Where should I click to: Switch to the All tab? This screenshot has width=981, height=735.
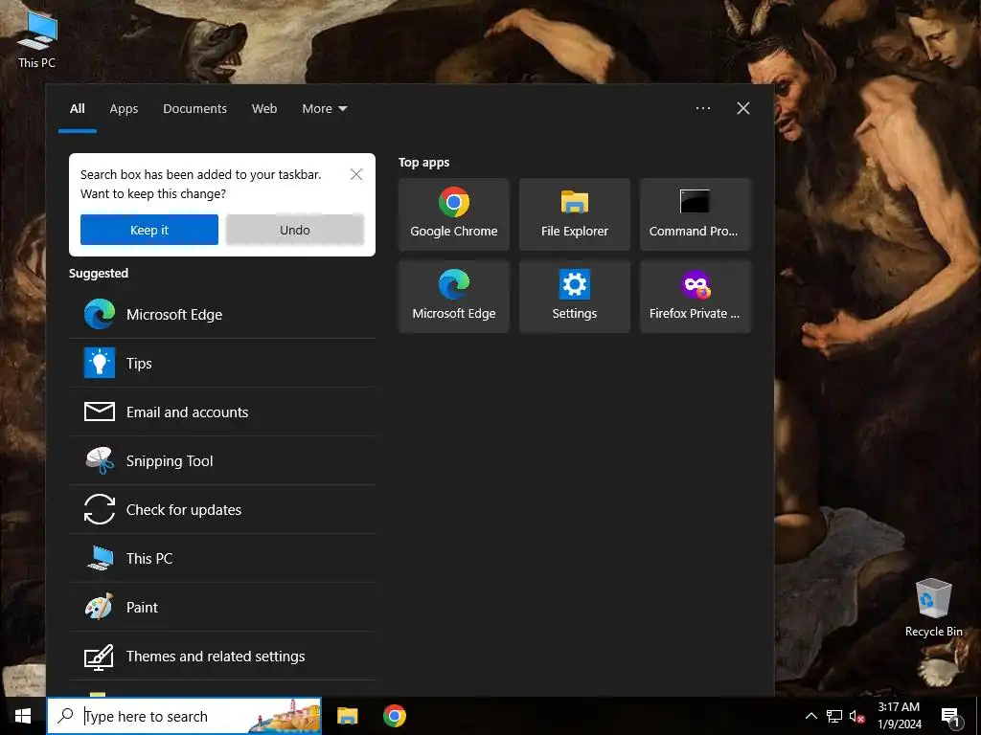[77, 109]
